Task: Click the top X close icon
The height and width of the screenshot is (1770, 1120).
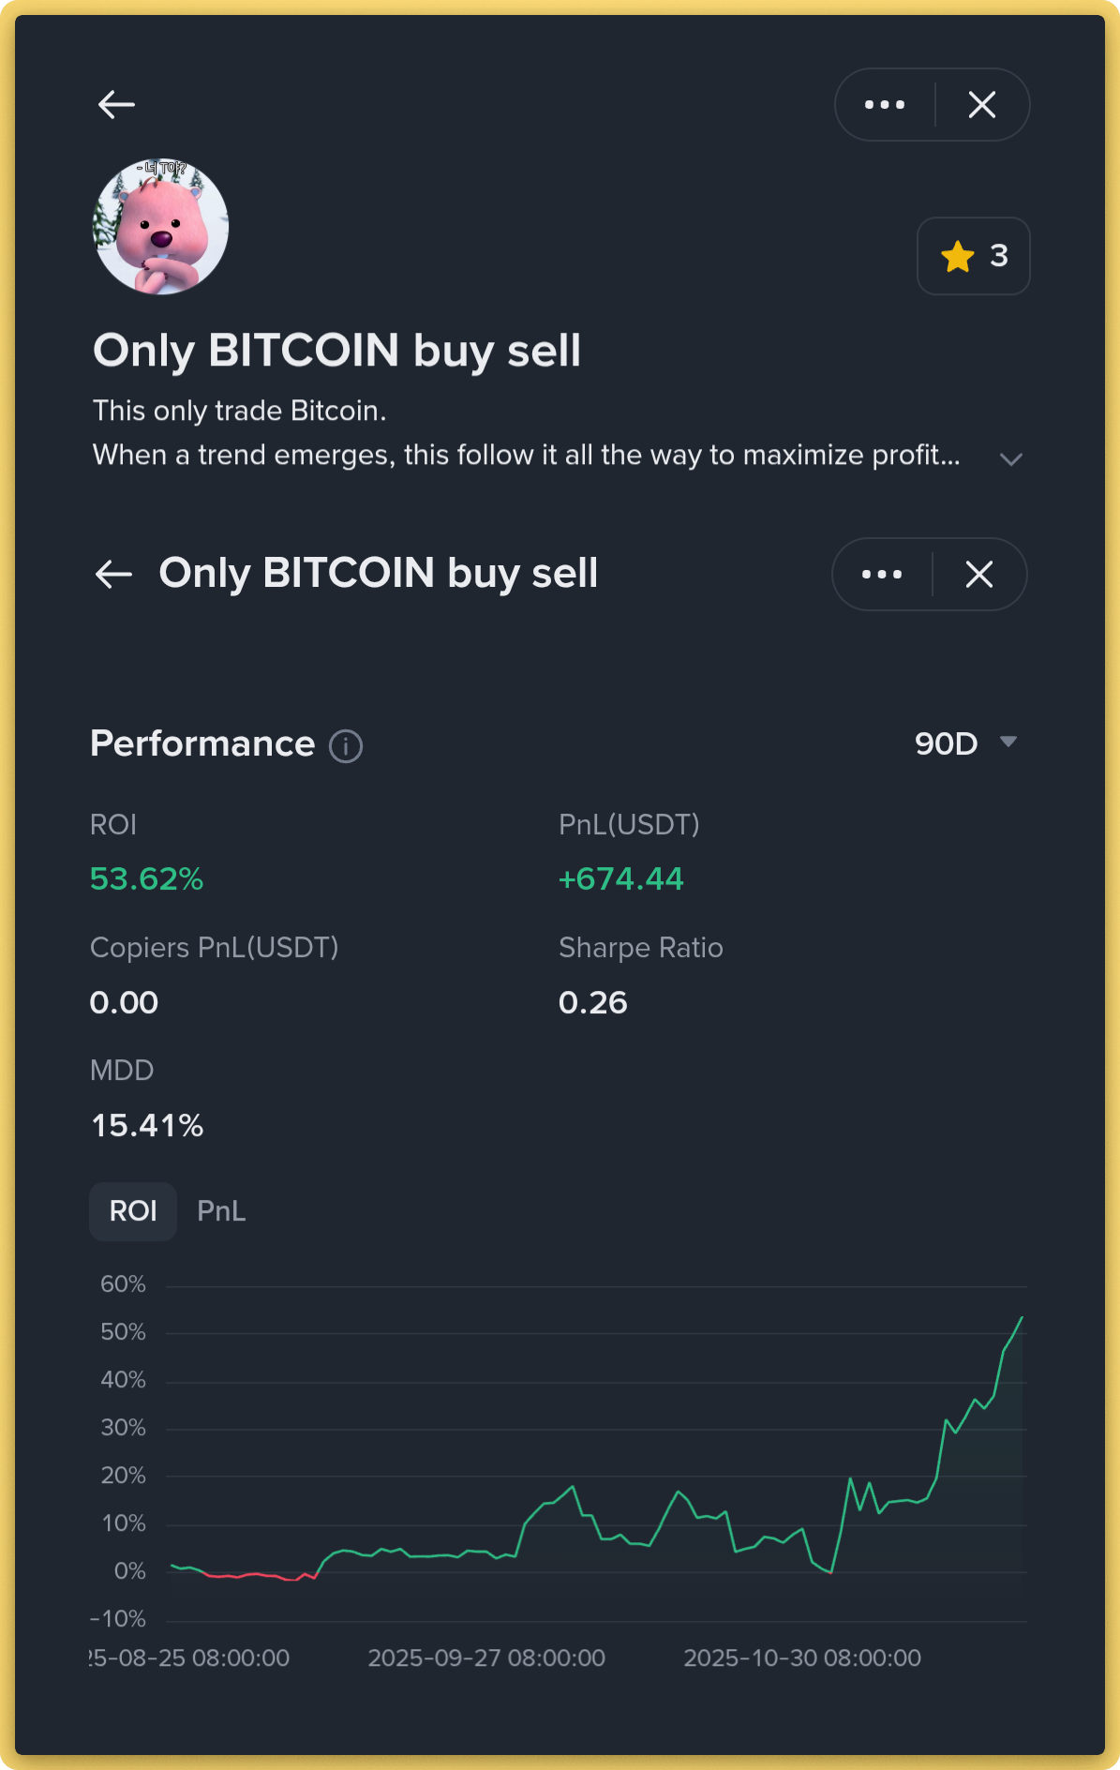Action: (x=981, y=104)
